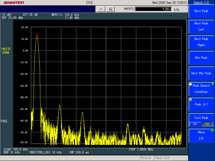
Task: Click the Panel Lock indicator
Action: (x=162, y=158)
